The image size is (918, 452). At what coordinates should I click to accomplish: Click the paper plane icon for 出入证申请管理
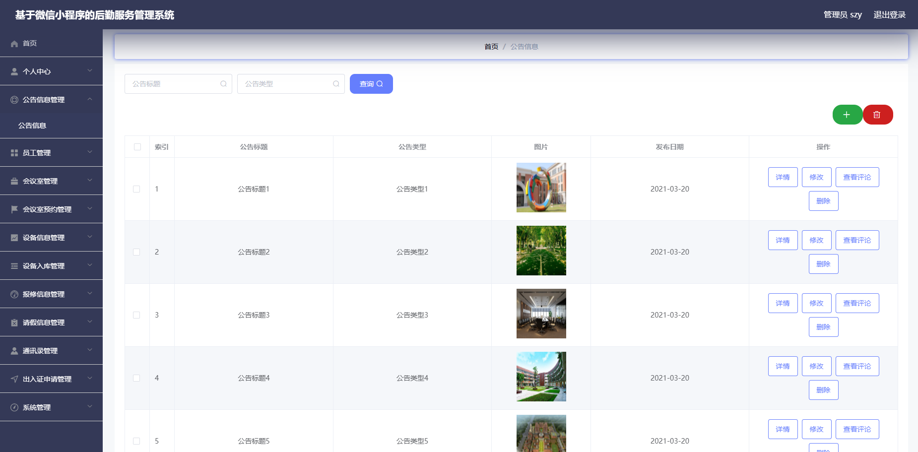point(14,379)
